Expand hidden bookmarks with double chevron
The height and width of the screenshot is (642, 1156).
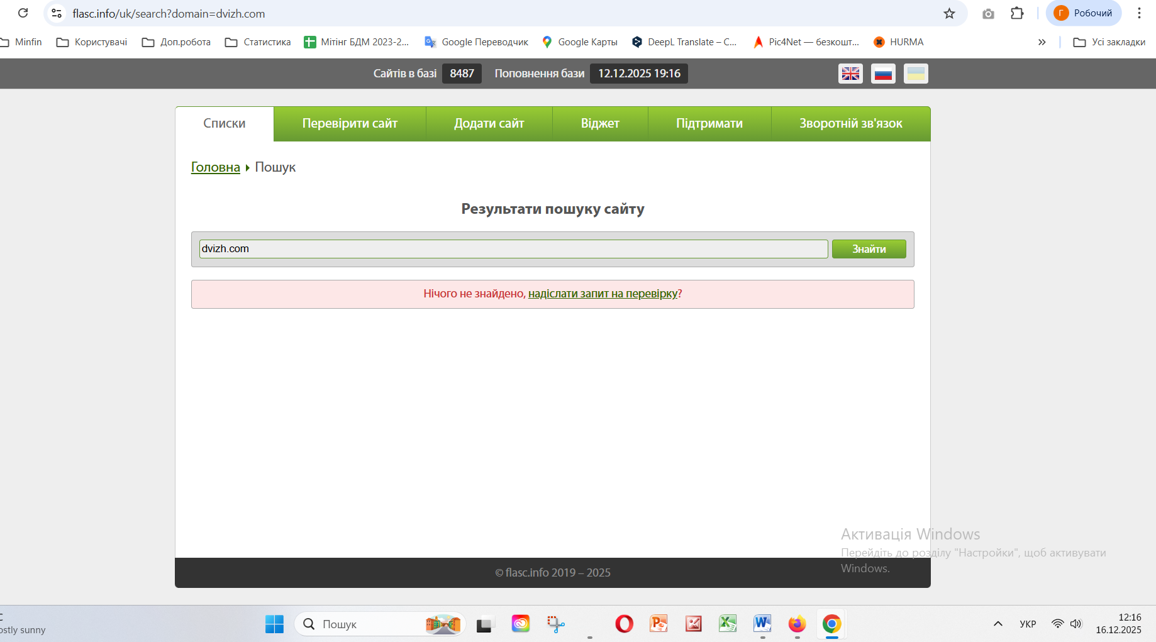[x=1042, y=42]
